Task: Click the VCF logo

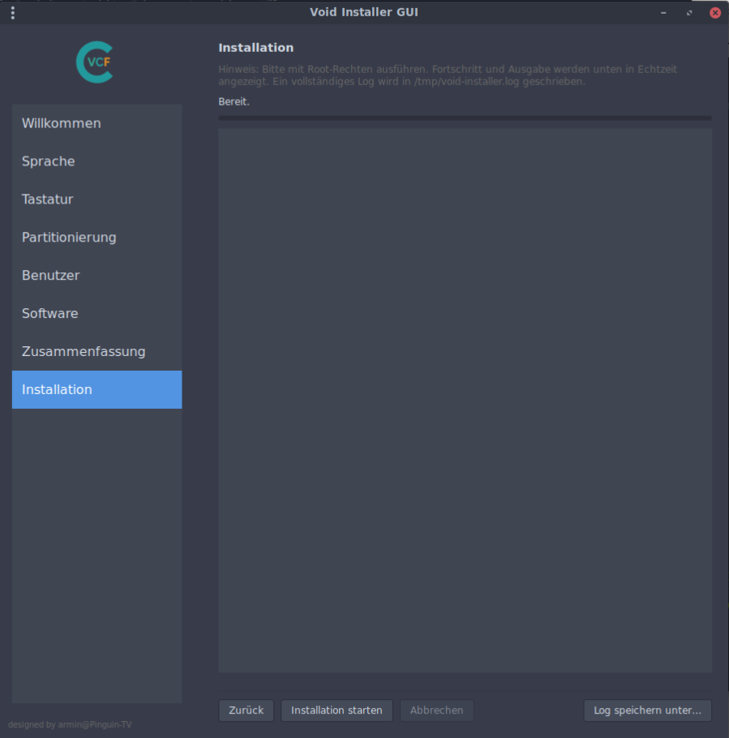Action: click(95, 62)
